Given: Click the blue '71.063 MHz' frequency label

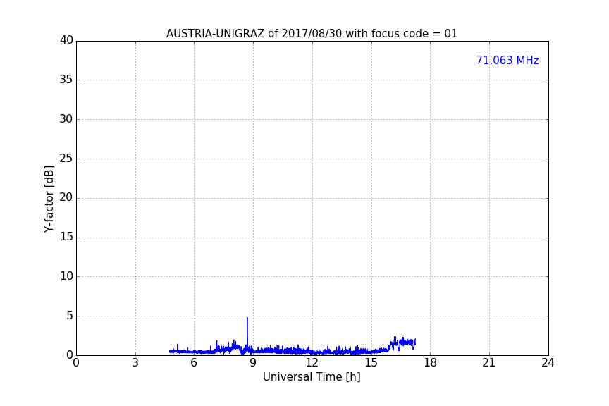Looking at the screenshot, I should pos(508,61).
